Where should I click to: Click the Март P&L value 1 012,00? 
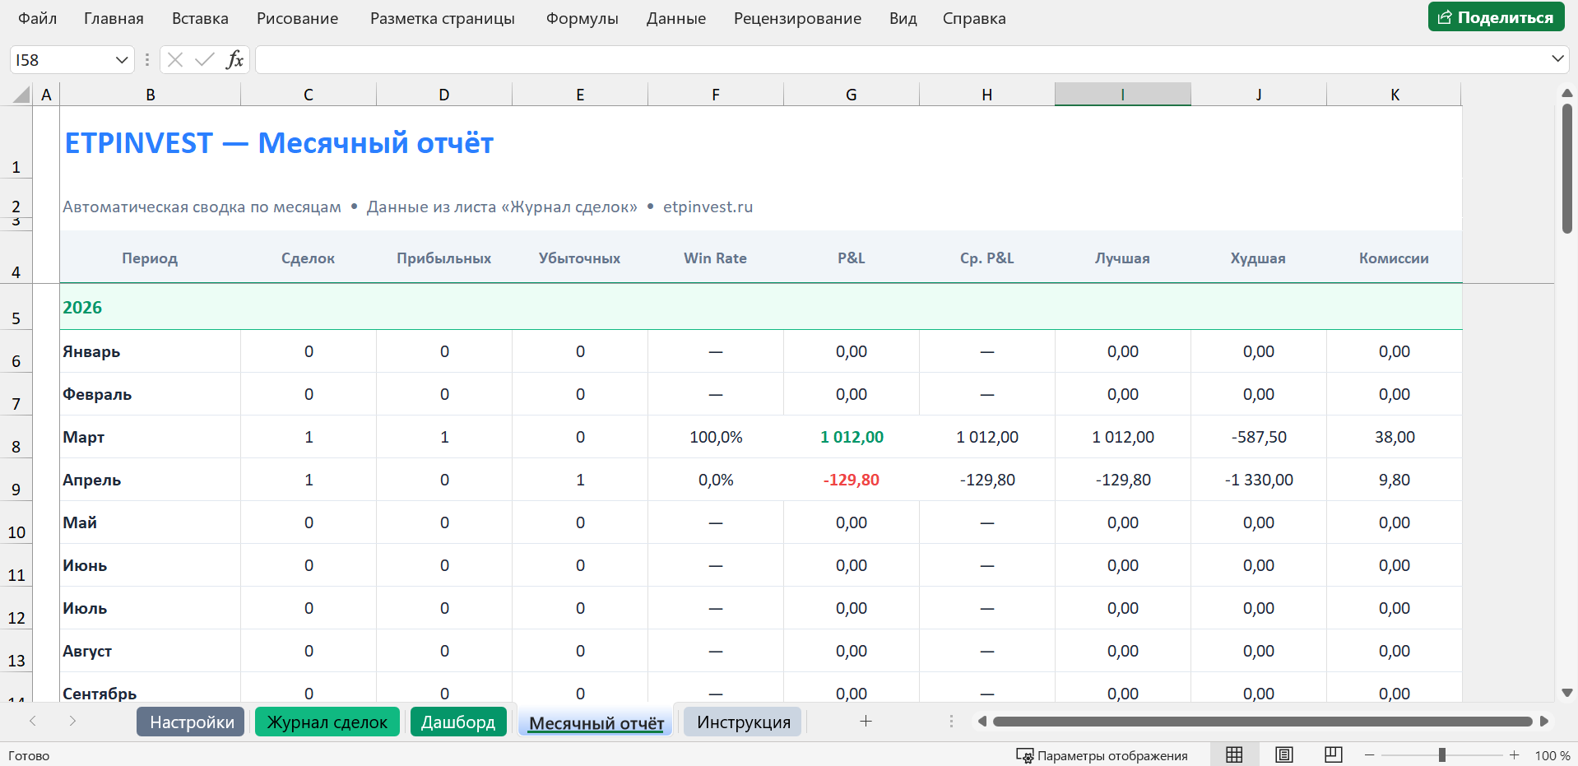[x=852, y=437]
